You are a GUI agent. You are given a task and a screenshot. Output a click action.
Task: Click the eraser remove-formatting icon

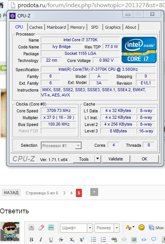click(x=41, y=227)
